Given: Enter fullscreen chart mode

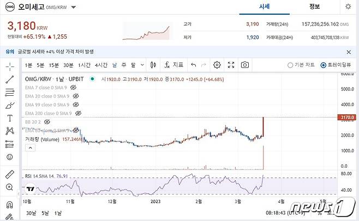Looking at the screenshot, I should tap(231, 65).
